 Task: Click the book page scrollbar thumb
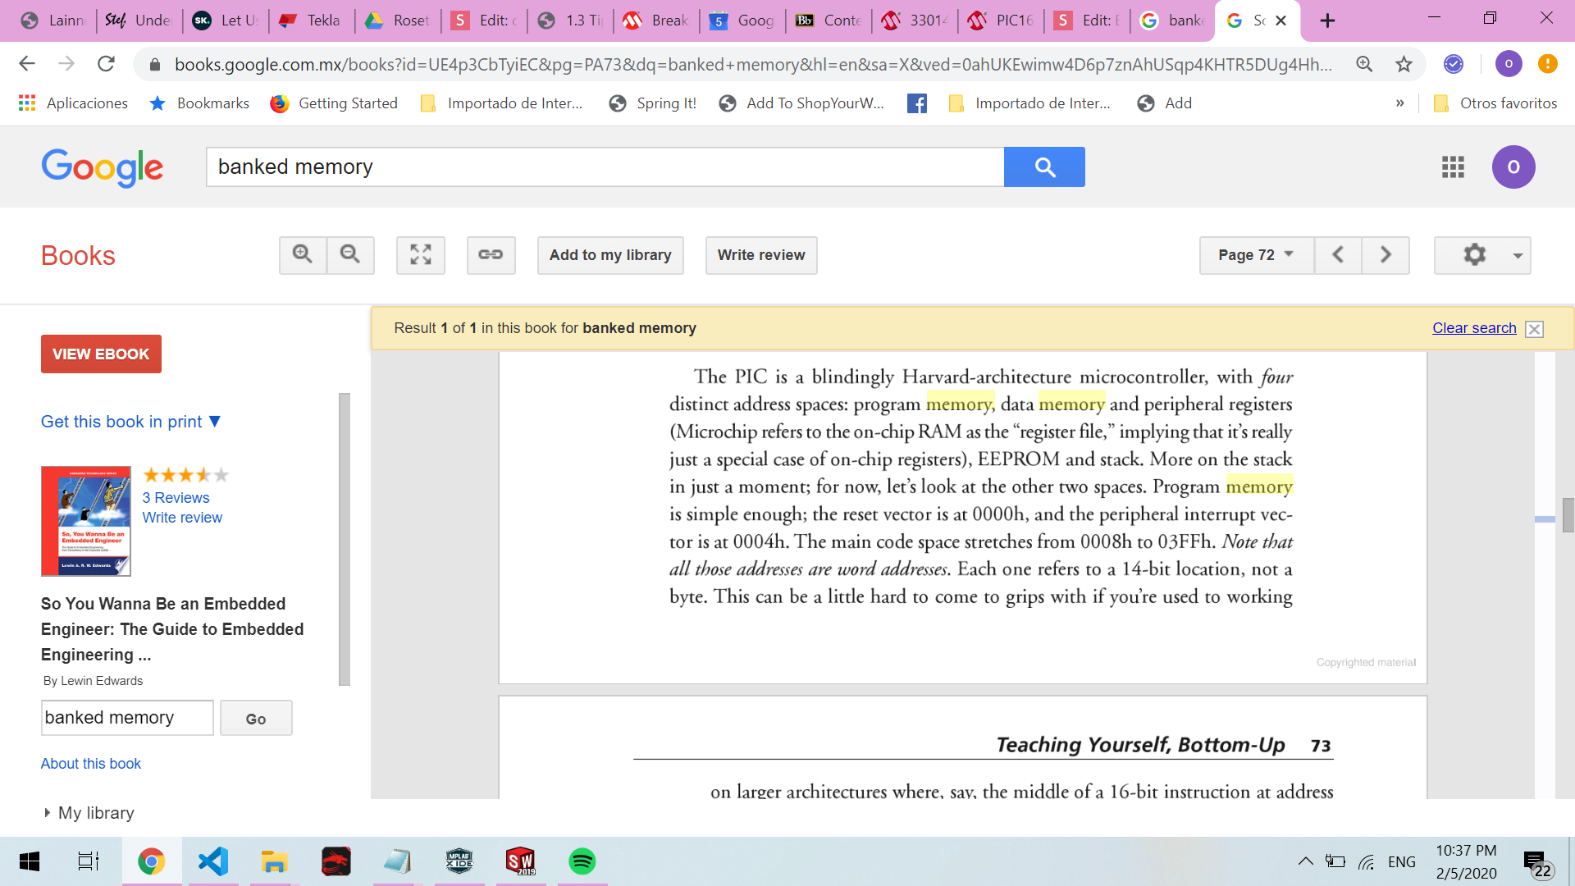coord(1568,515)
